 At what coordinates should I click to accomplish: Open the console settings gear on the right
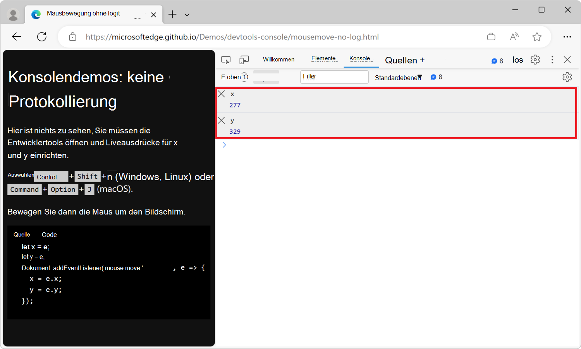(567, 77)
